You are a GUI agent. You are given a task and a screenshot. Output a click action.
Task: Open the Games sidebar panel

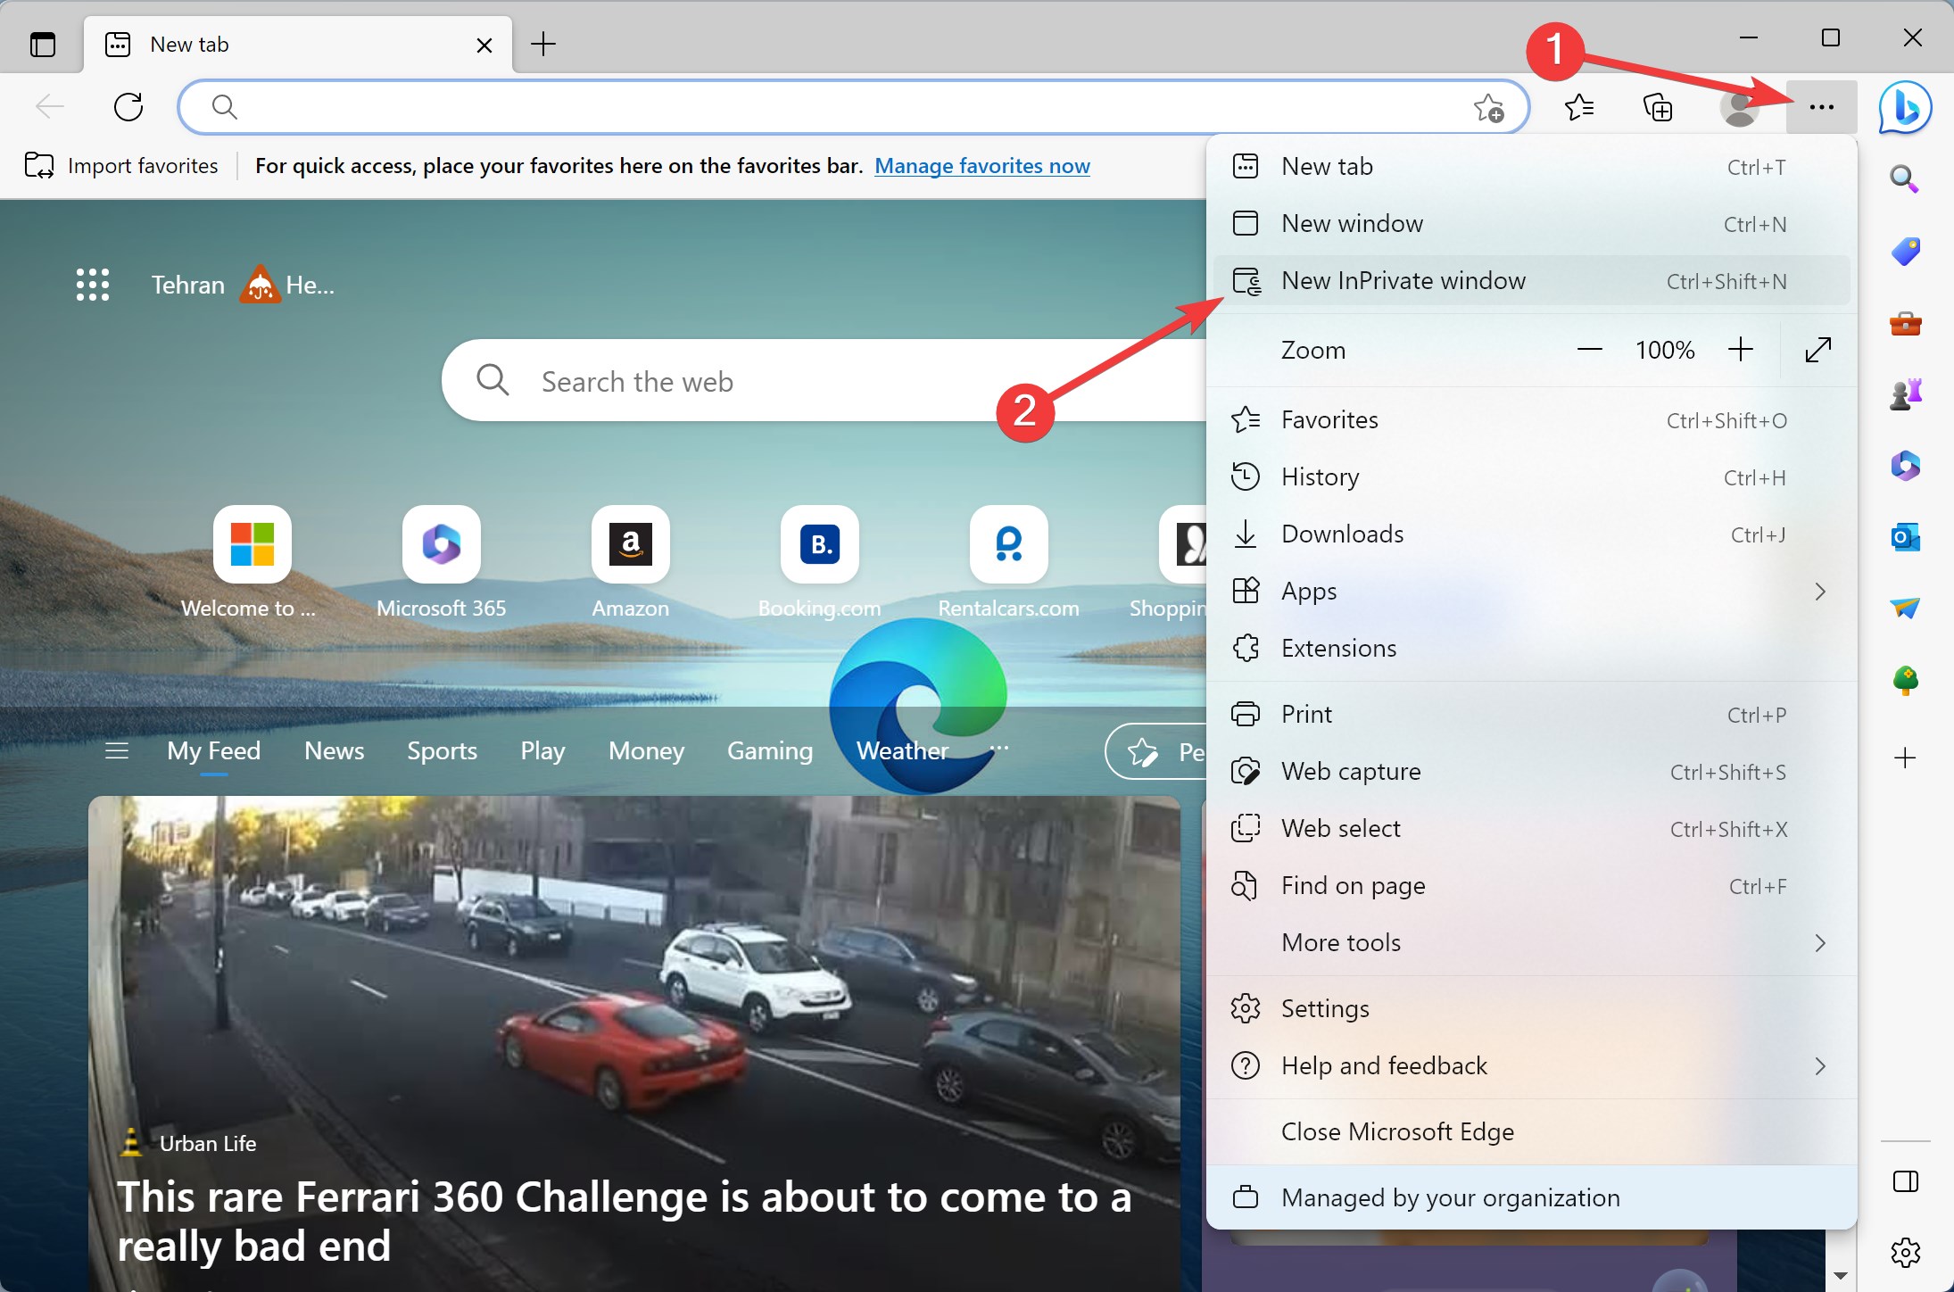click(1905, 393)
